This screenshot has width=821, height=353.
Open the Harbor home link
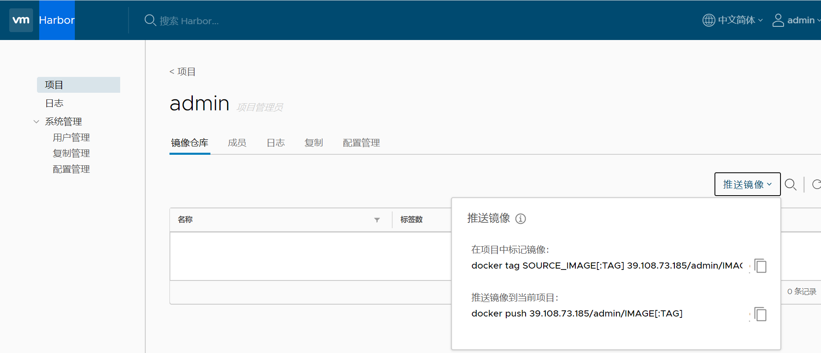point(57,20)
